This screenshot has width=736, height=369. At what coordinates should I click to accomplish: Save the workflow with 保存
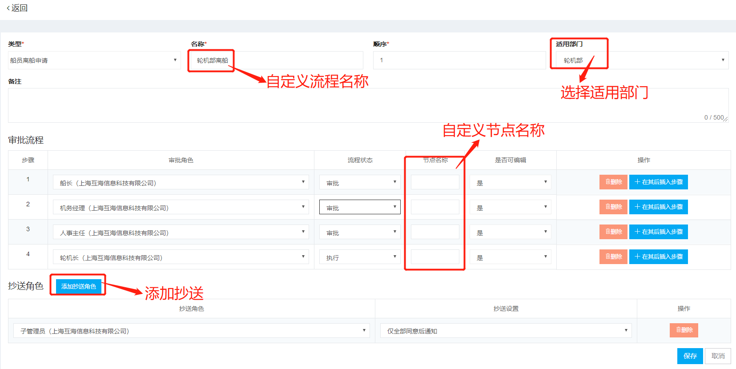[690, 356]
